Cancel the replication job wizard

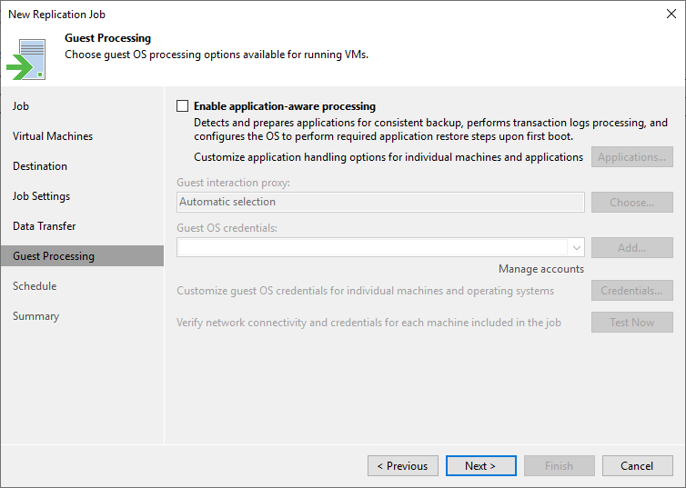pos(637,465)
